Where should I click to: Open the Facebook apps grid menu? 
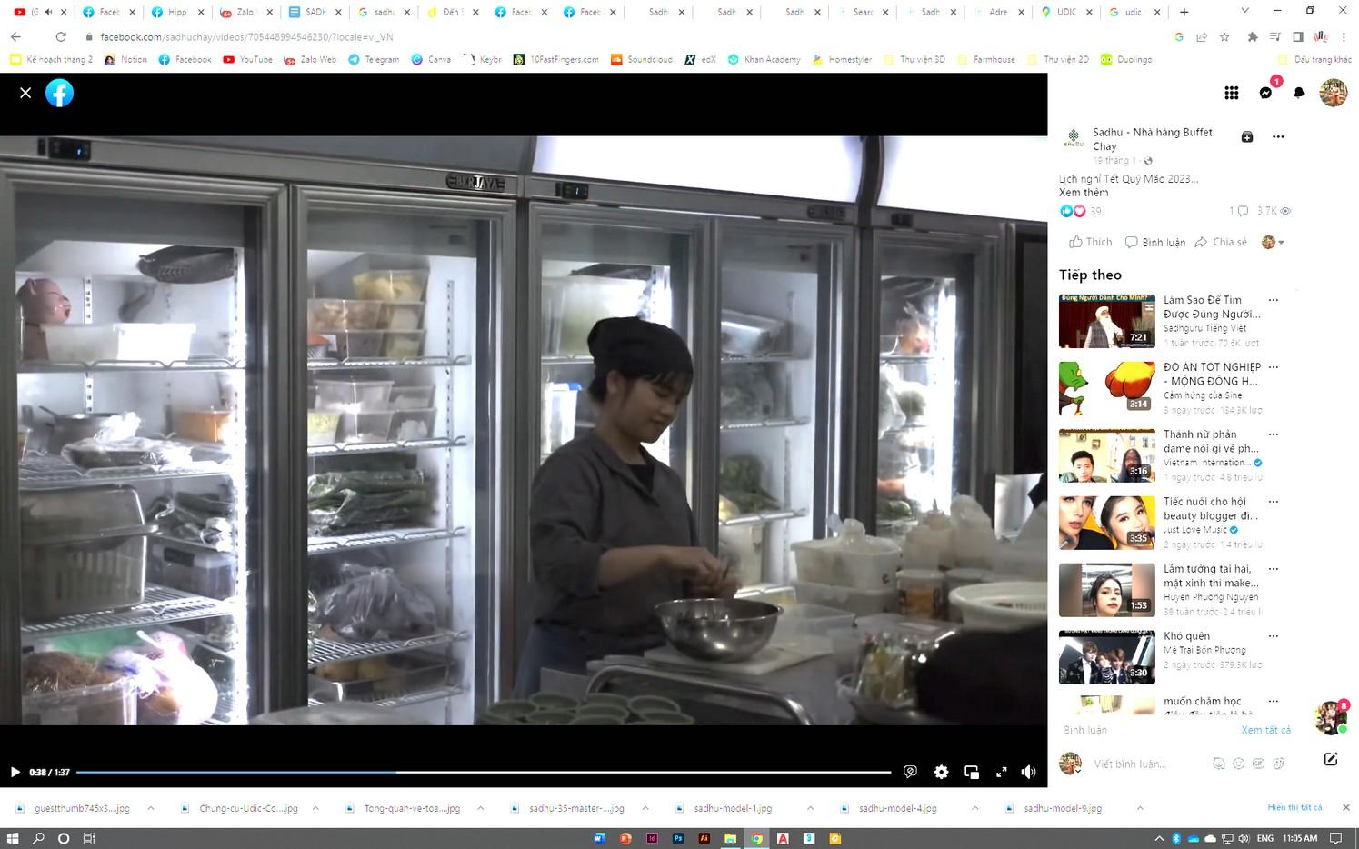[1232, 93]
